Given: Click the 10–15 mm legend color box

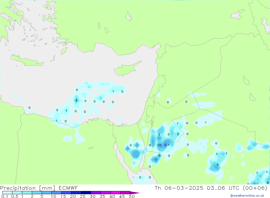Looking at the screenshot, I should click(x=56, y=193).
